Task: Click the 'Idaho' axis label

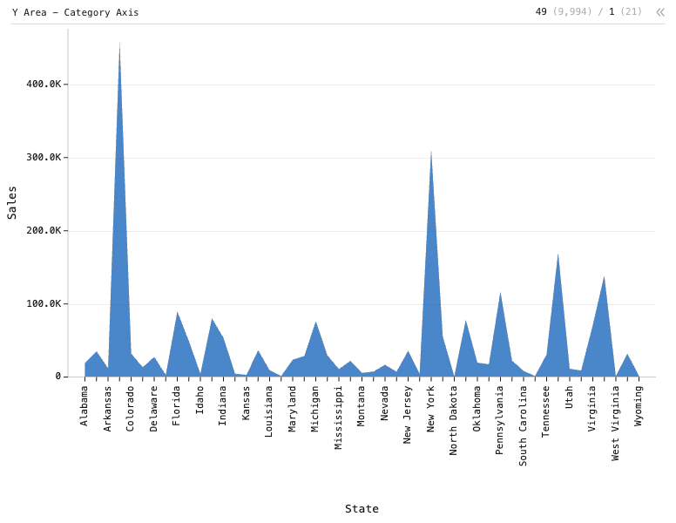Action: (x=199, y=400)
